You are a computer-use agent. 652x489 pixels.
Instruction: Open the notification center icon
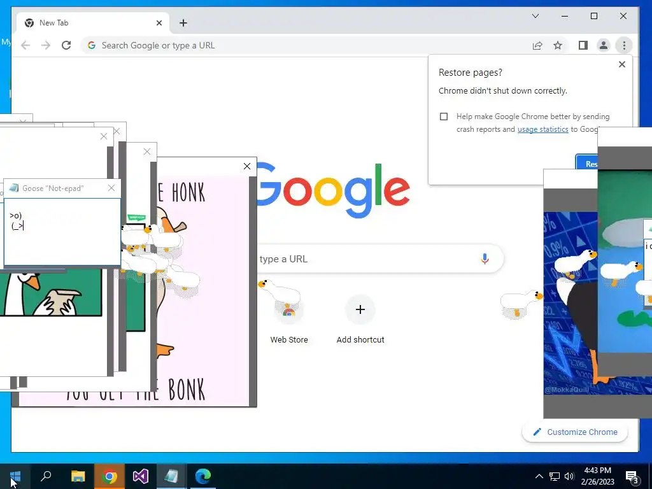tap(632, 476)
